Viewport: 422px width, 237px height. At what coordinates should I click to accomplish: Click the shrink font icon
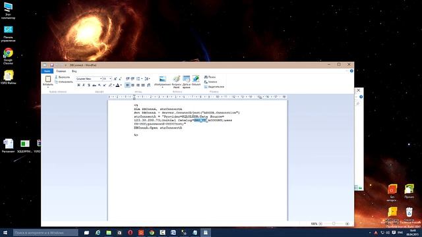120,79
